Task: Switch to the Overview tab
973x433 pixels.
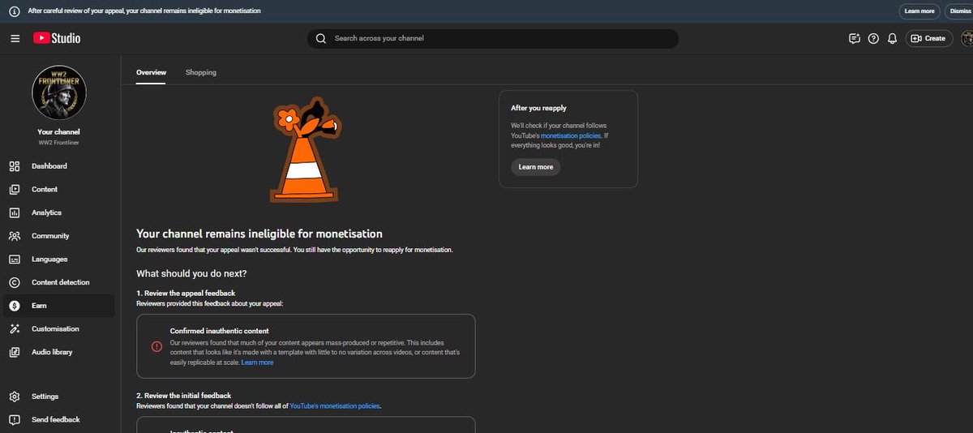Action: tap(151, 72)
